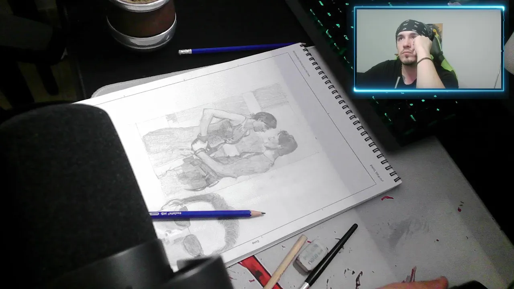Click the streamer's webcam overlay frame
Viewport: 514px width, 289px height.
click(x=429, y=49)
